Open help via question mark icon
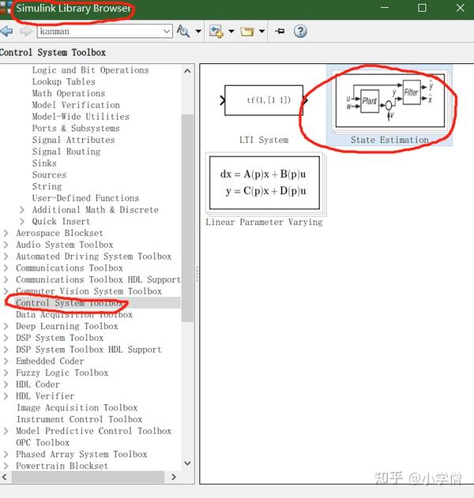474x498 pixels. 300,31
